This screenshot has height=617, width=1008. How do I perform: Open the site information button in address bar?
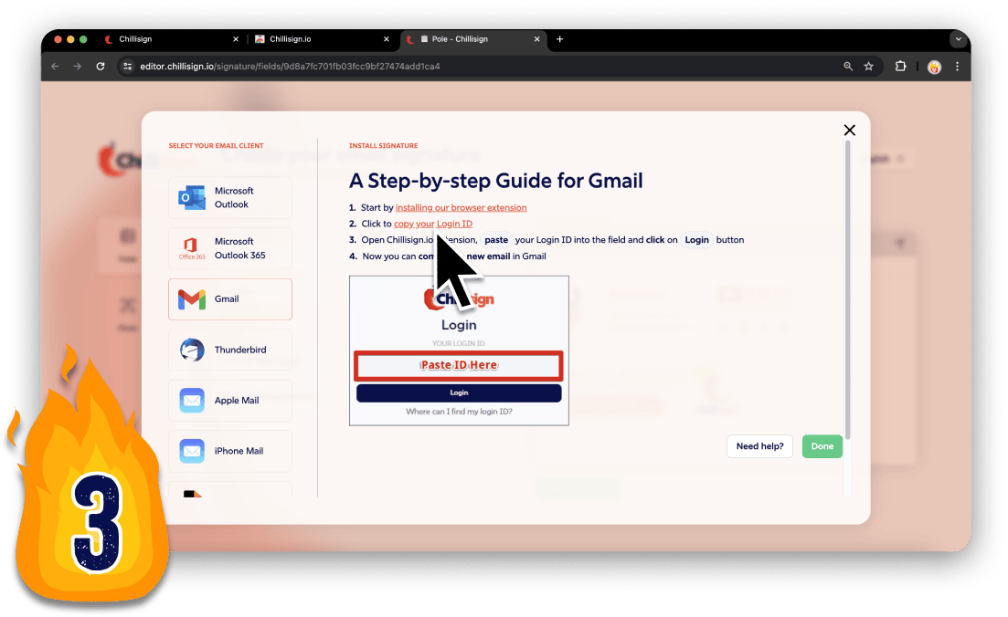[x=128, y=67]
